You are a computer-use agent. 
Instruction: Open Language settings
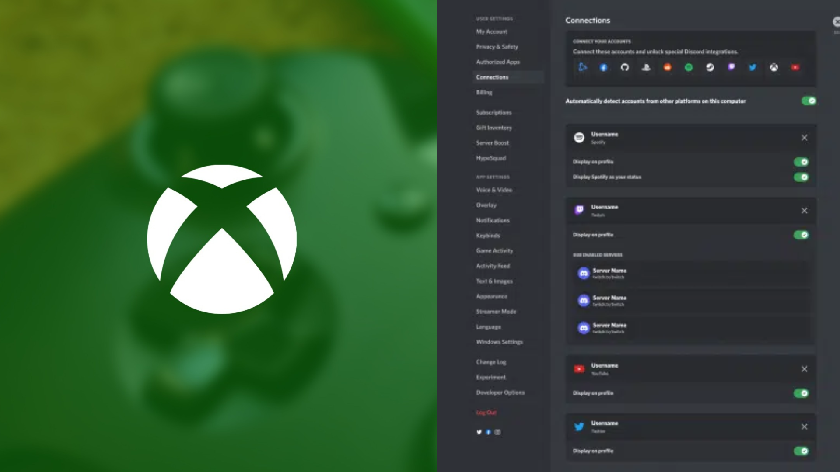click(x=488, y=327)
